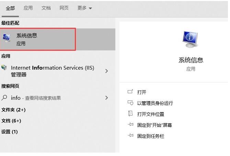Viewport: 230px width, 156px height.
Task: Click info - 查看网络搜索结果
Action: 36,98
